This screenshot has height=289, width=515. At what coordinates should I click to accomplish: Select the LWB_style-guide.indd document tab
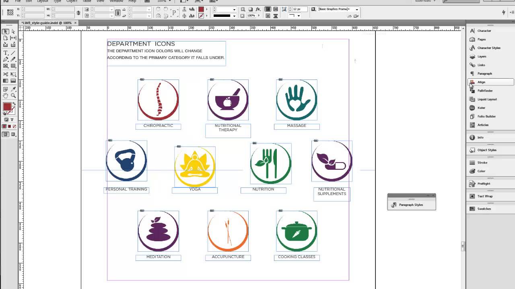[x=46, y=23]
